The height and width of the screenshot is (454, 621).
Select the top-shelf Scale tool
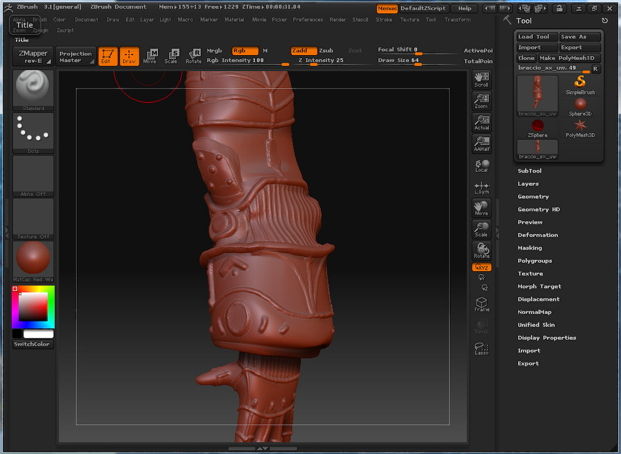pos(172,56)
